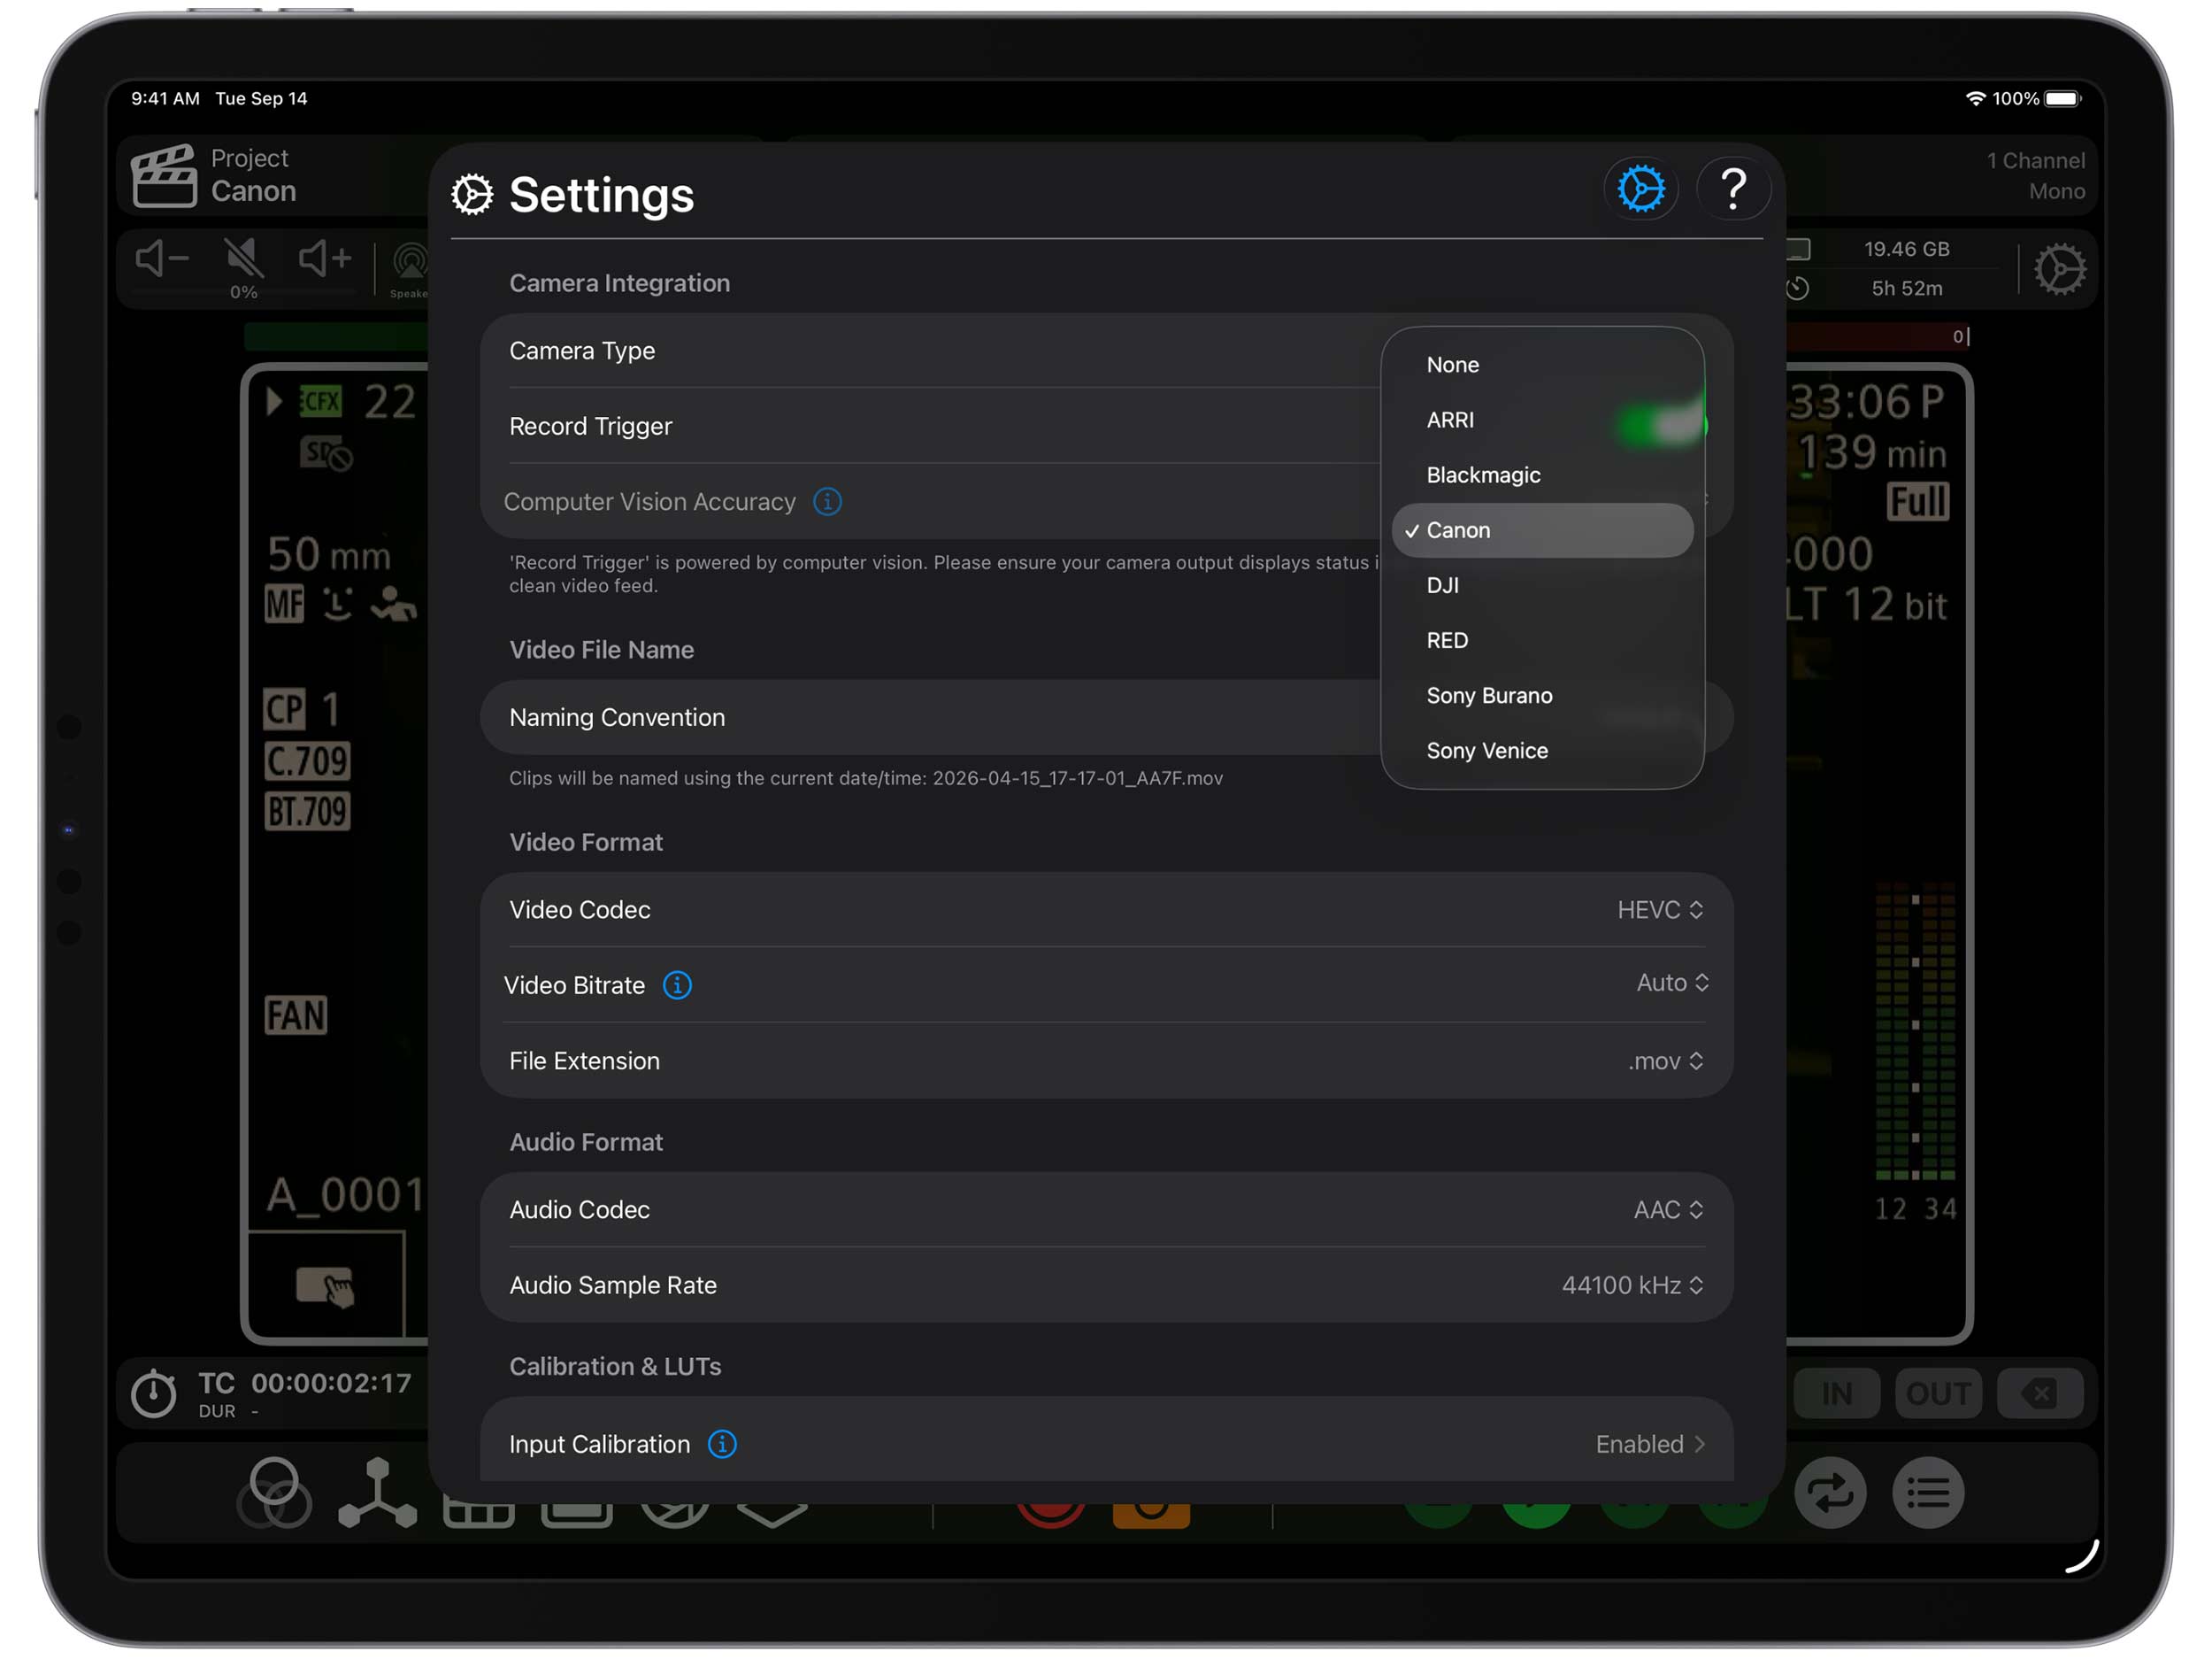Click the list icon in bottom toolbar
Screen dimensions: 2212x1659
click(1927, 1493)
